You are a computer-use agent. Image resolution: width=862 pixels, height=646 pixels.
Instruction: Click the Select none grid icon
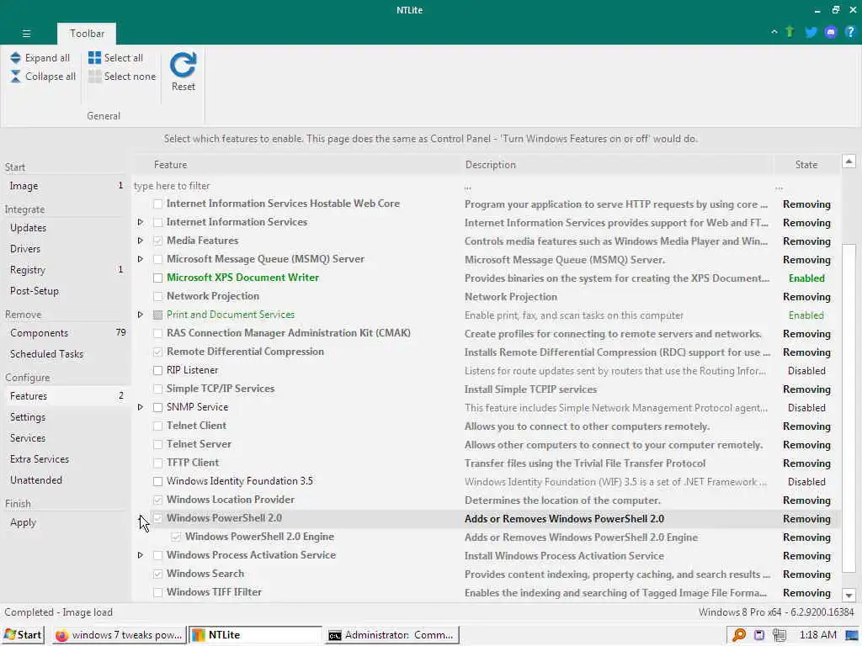pyautogui.click(x=94, y=77)
